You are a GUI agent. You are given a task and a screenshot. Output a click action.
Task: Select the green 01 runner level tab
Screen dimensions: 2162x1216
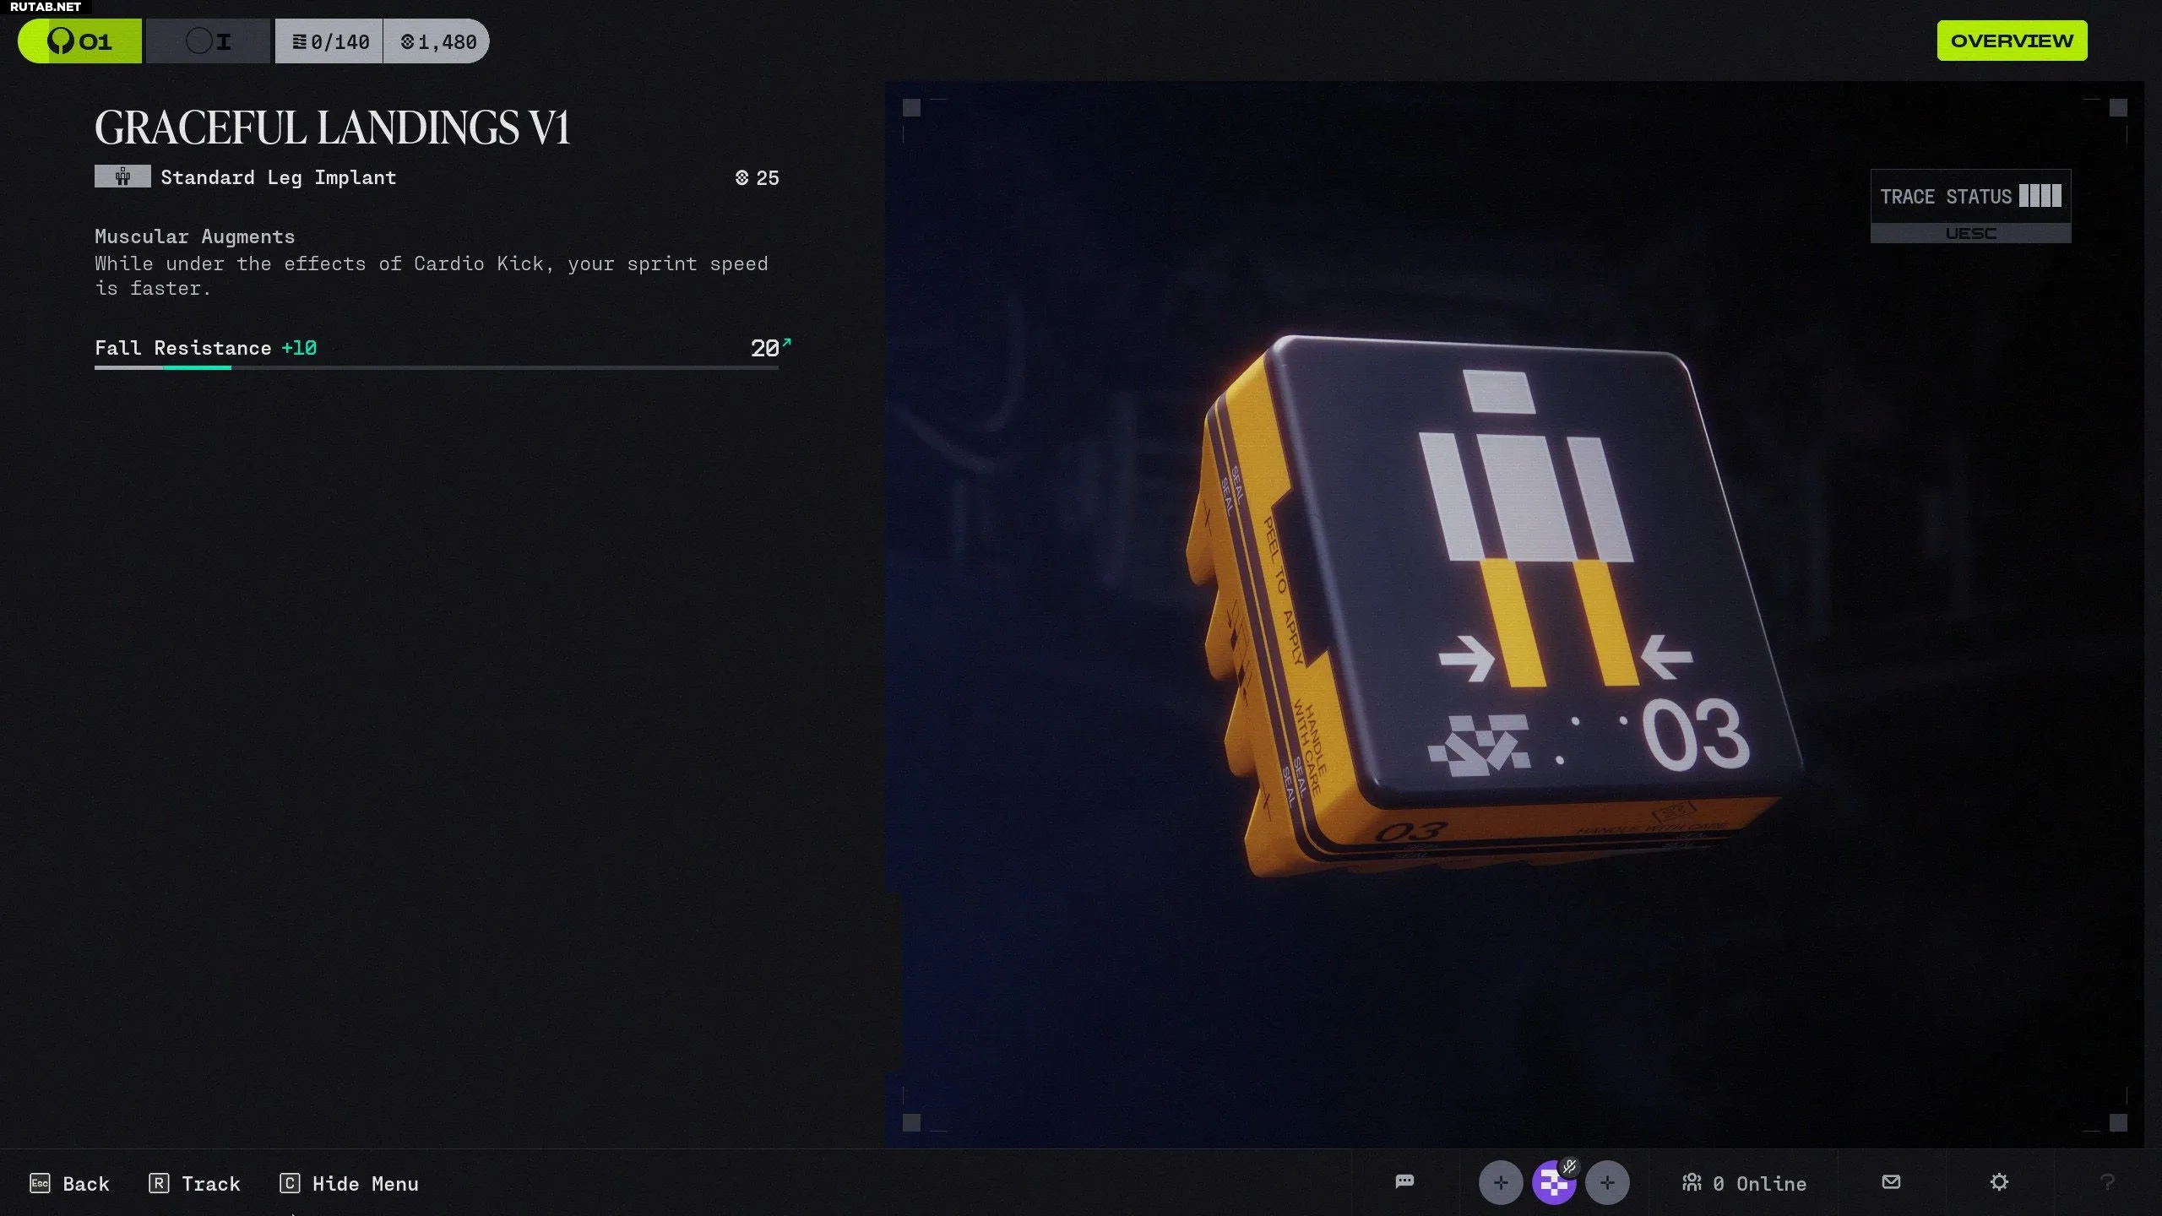pos(80,41)
